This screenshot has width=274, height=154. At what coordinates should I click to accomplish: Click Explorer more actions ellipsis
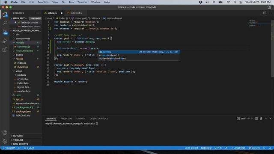point(37,13)
